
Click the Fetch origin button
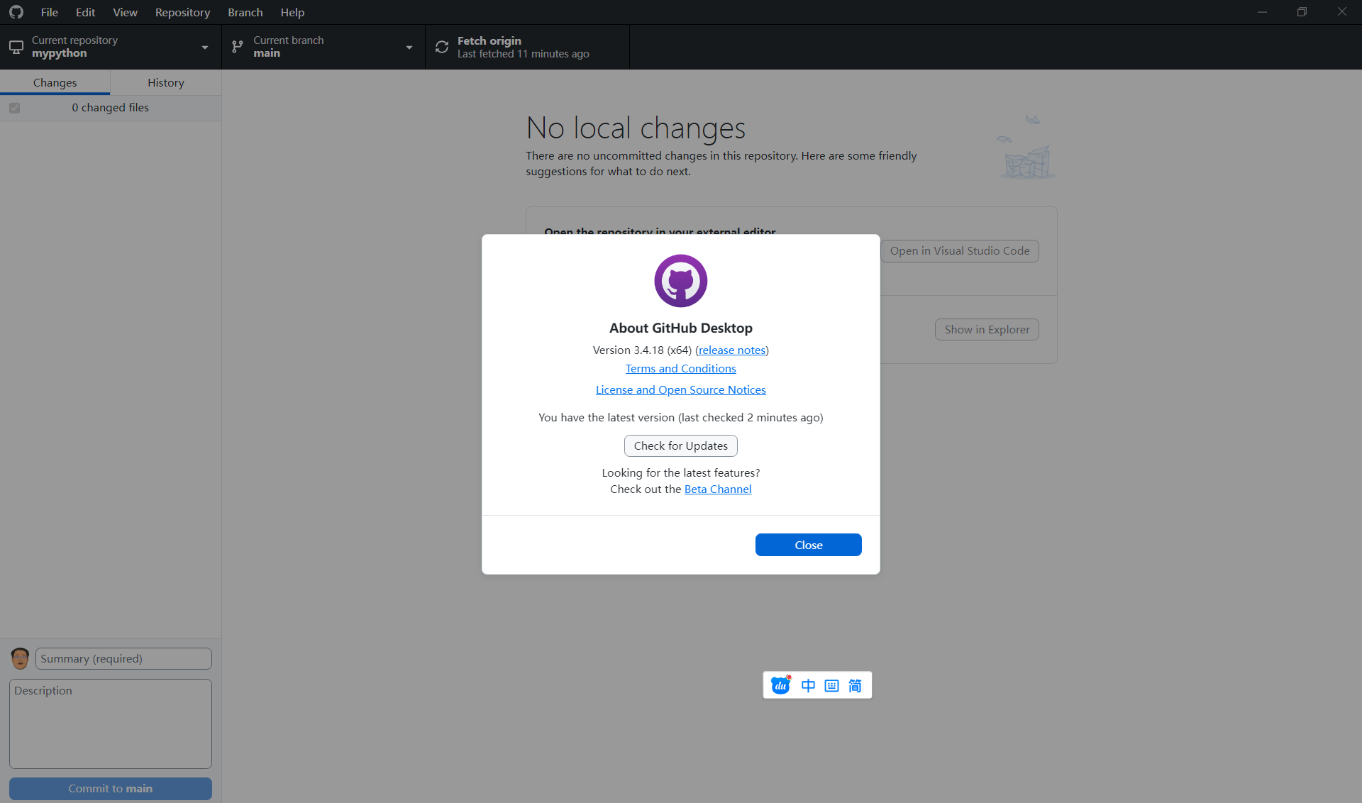527,47
